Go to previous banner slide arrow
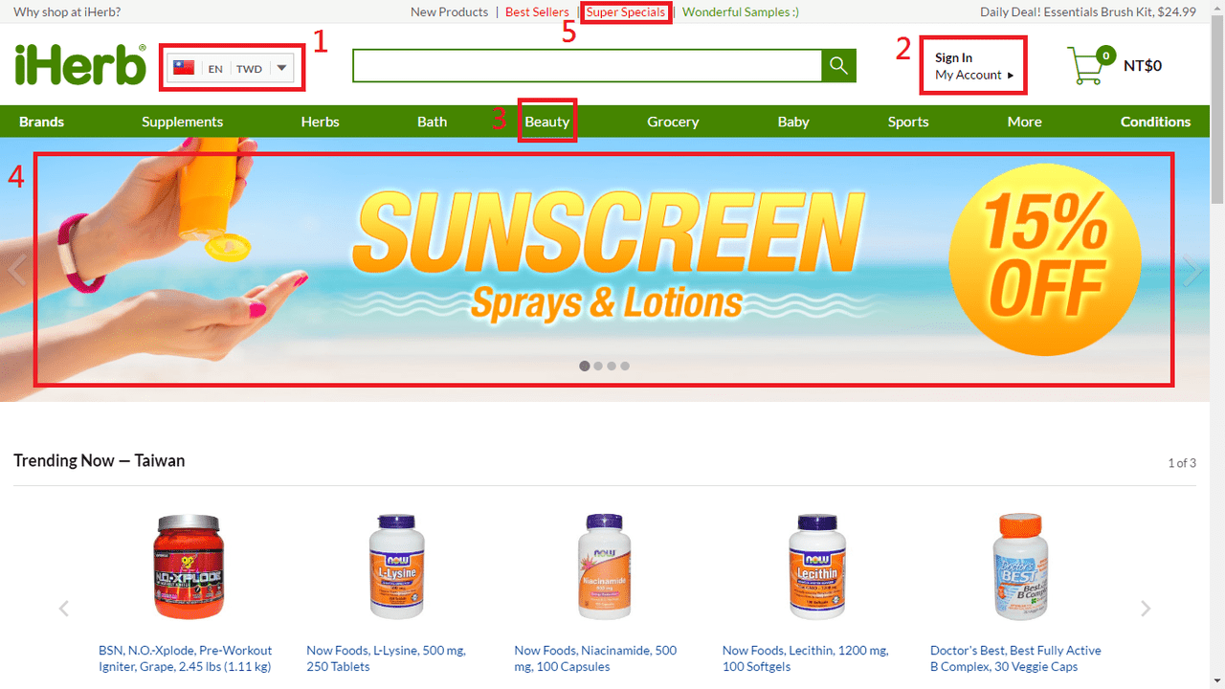The height and width of the screenshot is (689, 1225). click(x=16, y=270)
